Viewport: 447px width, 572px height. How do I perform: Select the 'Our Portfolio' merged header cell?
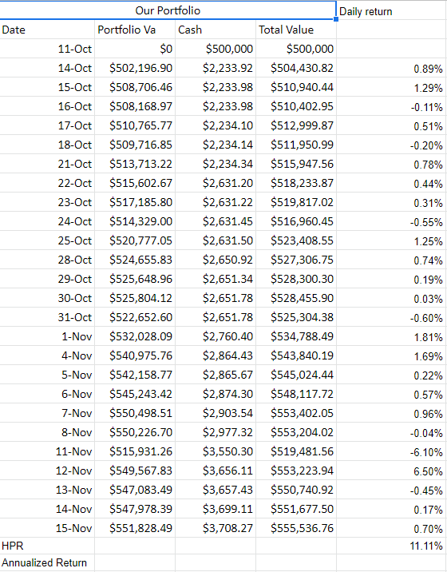click(168, 10)
